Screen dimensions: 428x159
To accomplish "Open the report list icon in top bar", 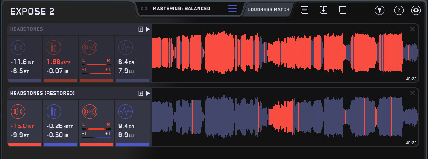I will 305,10.
